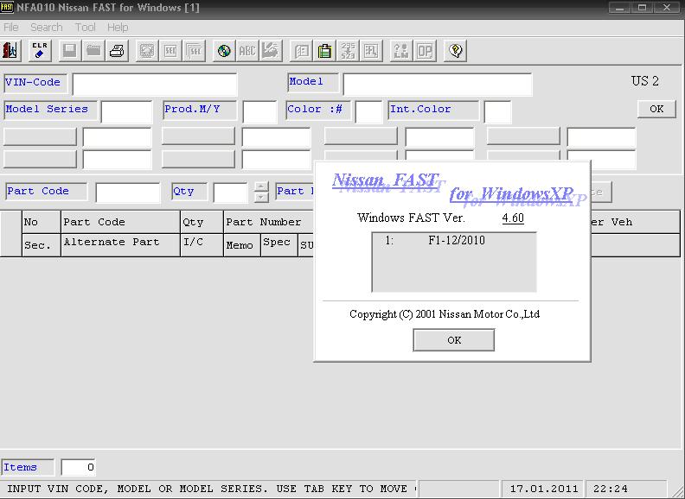Click the Model Series label button
685x499 pixels.
click(50, 111)
